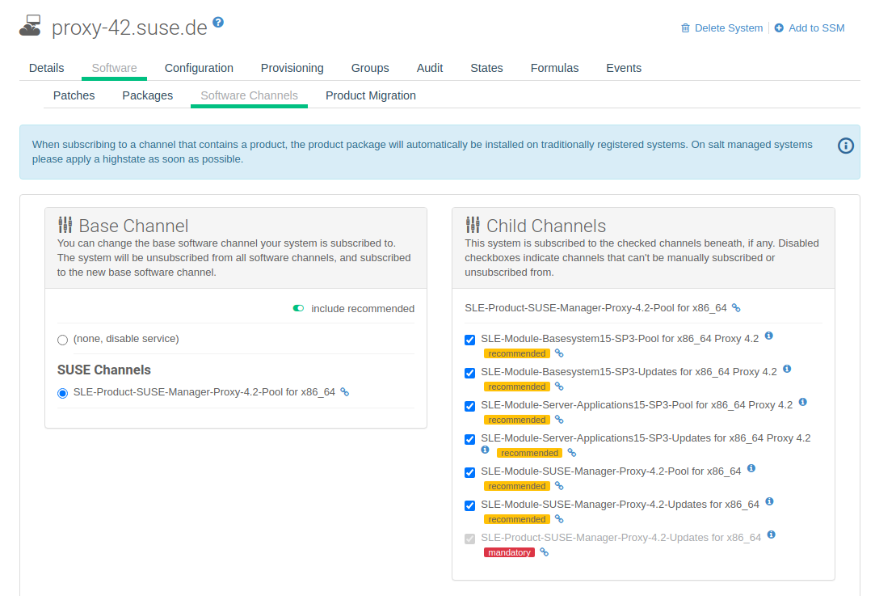Viewport: 875px width, 596px height.
Task: Click info icon for Basesystem15-SP3-Pool channel
Action: click(769, 336)
